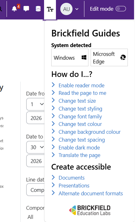Expand chevron beside Change text spacing
Screen dimensions: 135x222
(x=53, y=139)
